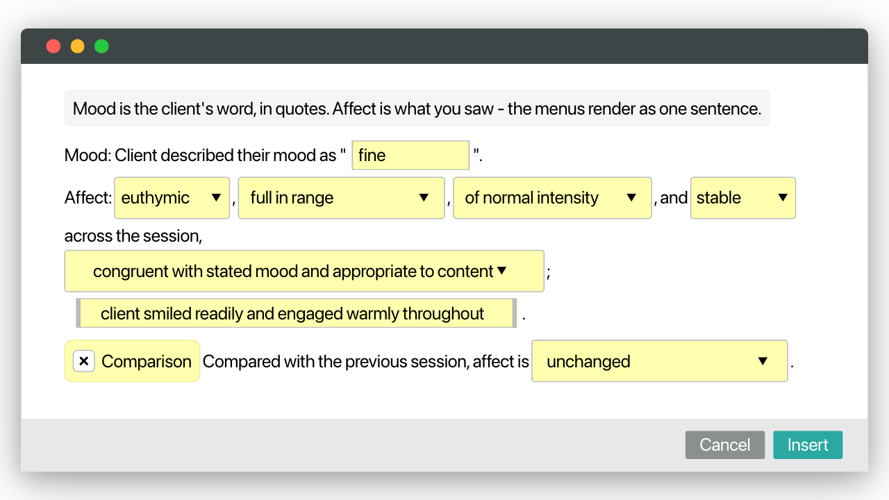The height and width of the screenshot is (500, 889).
Task: Toggle the Comparison label chip
Action: click(132, 361)
